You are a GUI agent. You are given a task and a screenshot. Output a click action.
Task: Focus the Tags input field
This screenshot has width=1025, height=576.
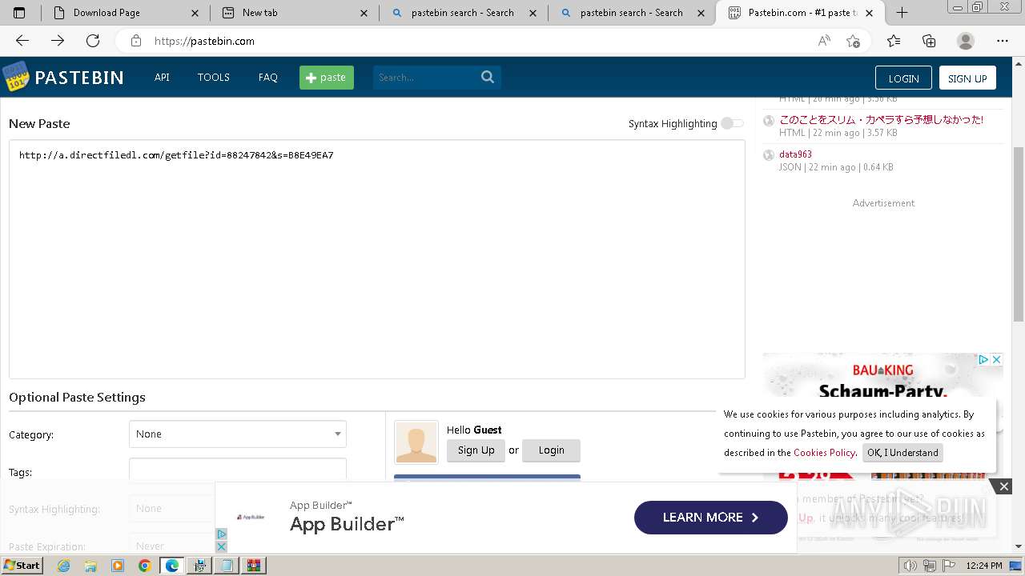point(238,470)
